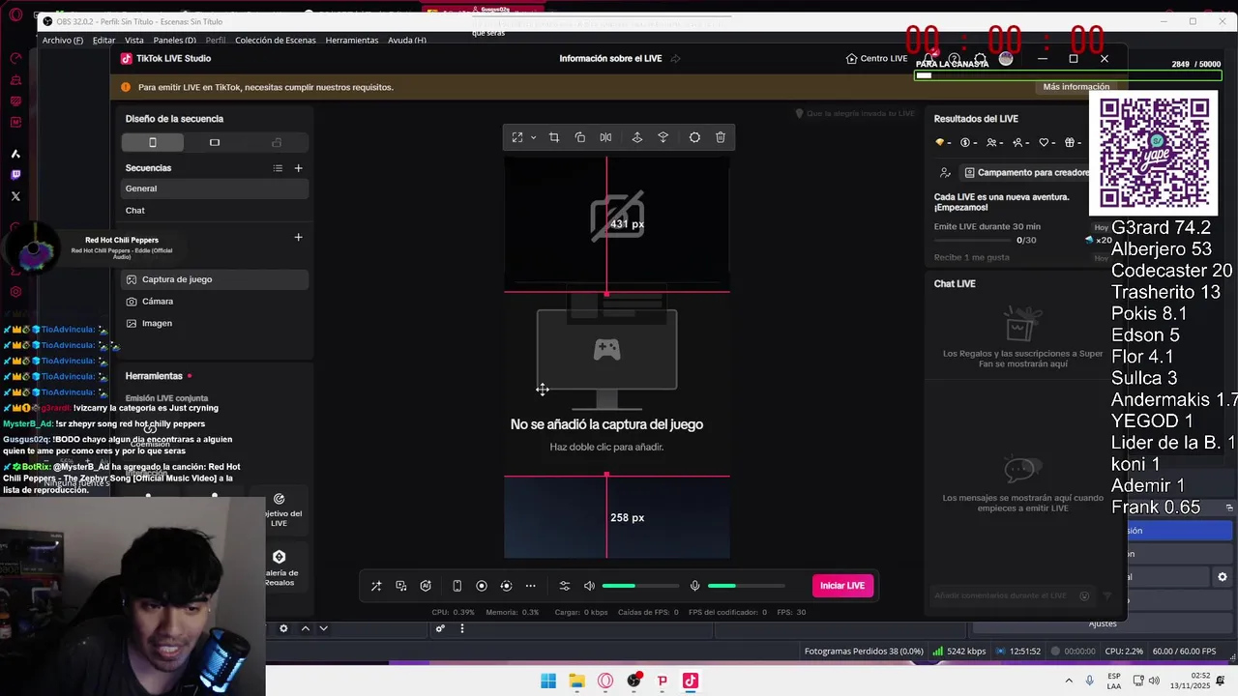
Task: Open the media and music icon
Action: pyautogui.click(x=401, y=586)
